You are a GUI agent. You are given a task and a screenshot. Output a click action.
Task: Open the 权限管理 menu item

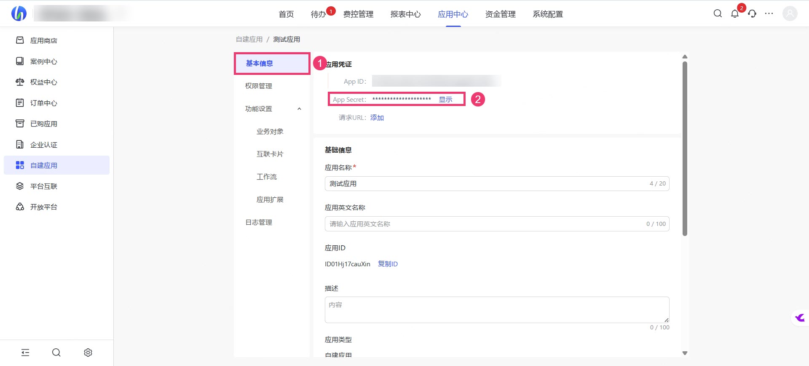[x=259, y=86]
